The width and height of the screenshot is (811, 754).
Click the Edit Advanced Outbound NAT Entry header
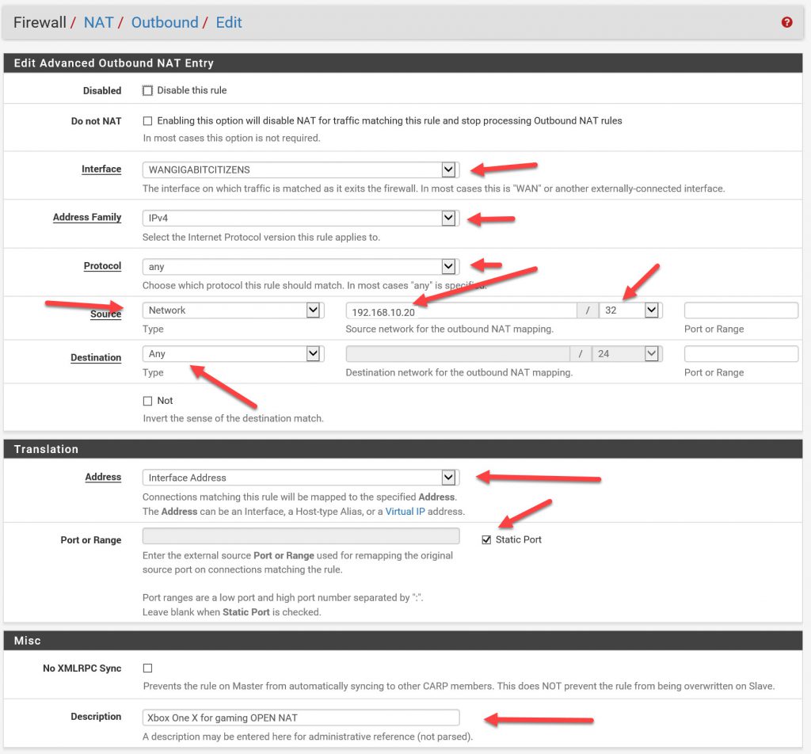(x=403, y=63)
